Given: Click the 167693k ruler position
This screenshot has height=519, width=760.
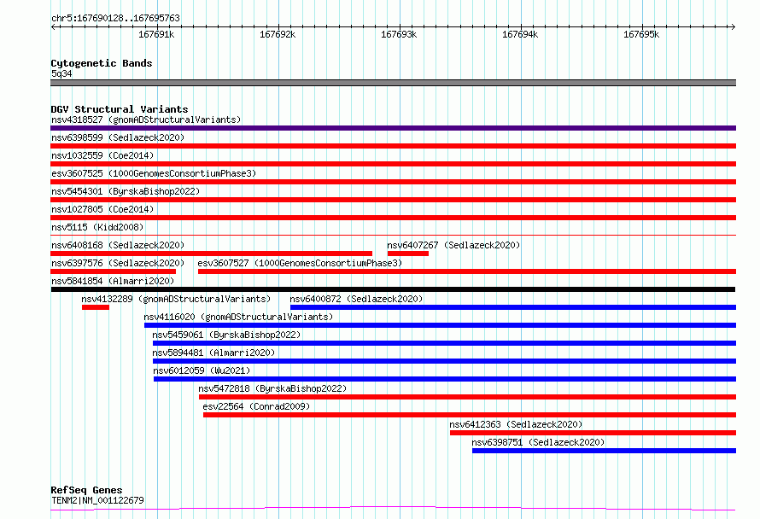Looking at the screenshot, I should [x=399, y=34].
